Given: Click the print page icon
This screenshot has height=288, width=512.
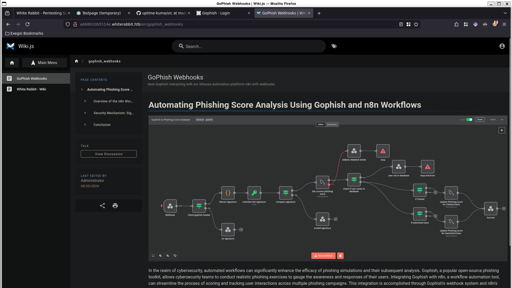Looking at the screenshot, I should 115,206.
